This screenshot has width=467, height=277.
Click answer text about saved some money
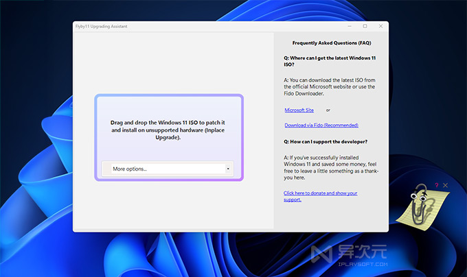point(330,167)
